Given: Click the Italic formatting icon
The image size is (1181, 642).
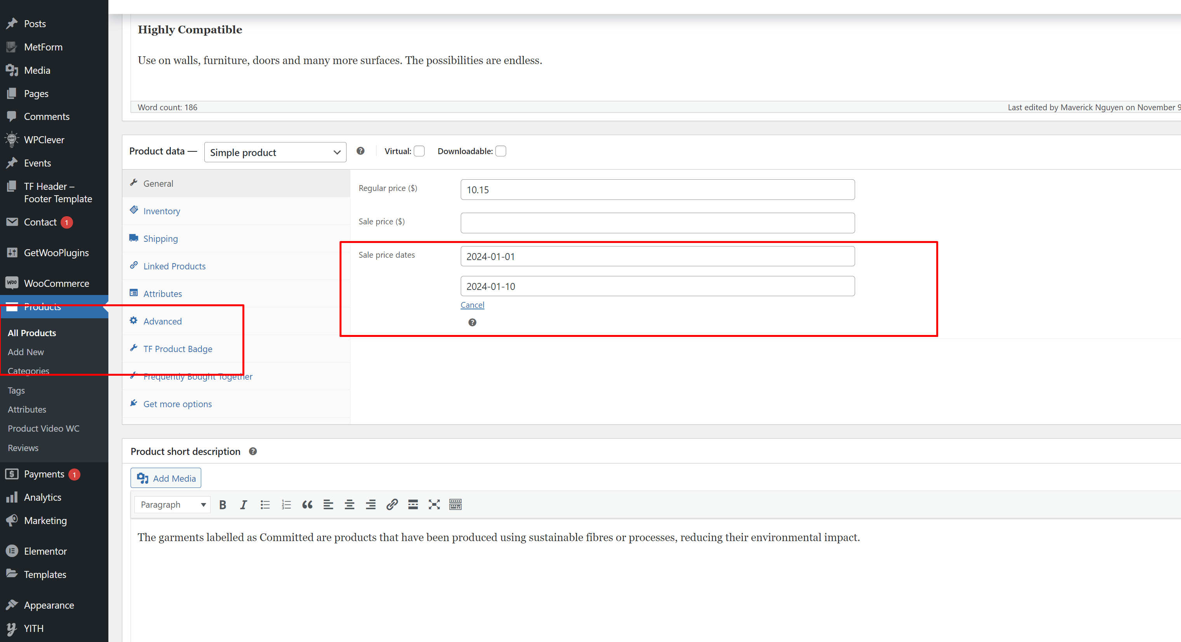Looking at the screenshot, I should pyautogui.click(x=244, y=505).
